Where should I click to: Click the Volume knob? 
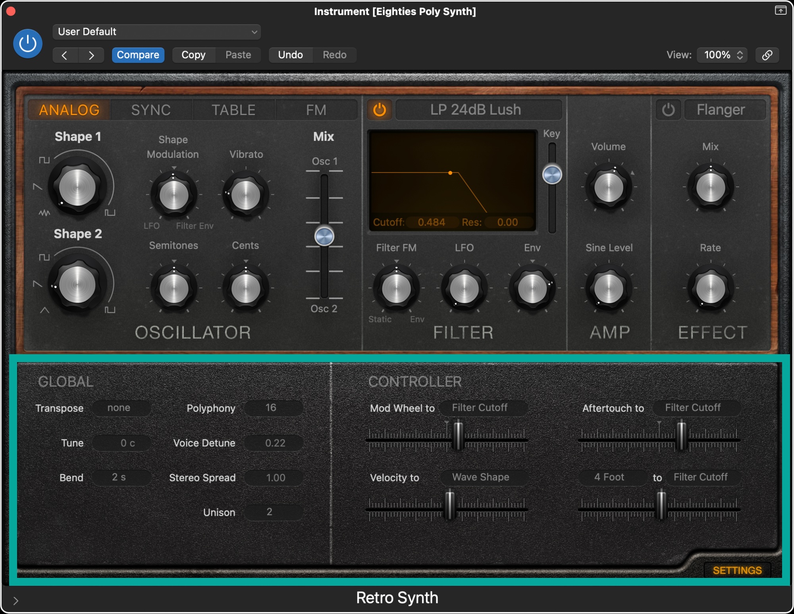[609, 187]
